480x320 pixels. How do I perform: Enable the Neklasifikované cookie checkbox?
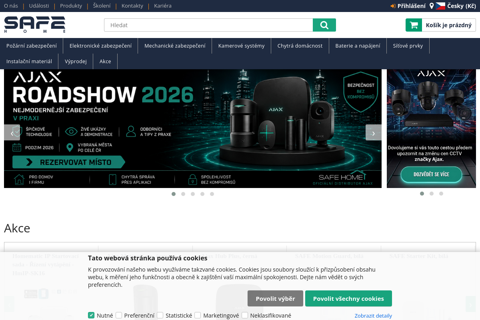coord(245,315)
